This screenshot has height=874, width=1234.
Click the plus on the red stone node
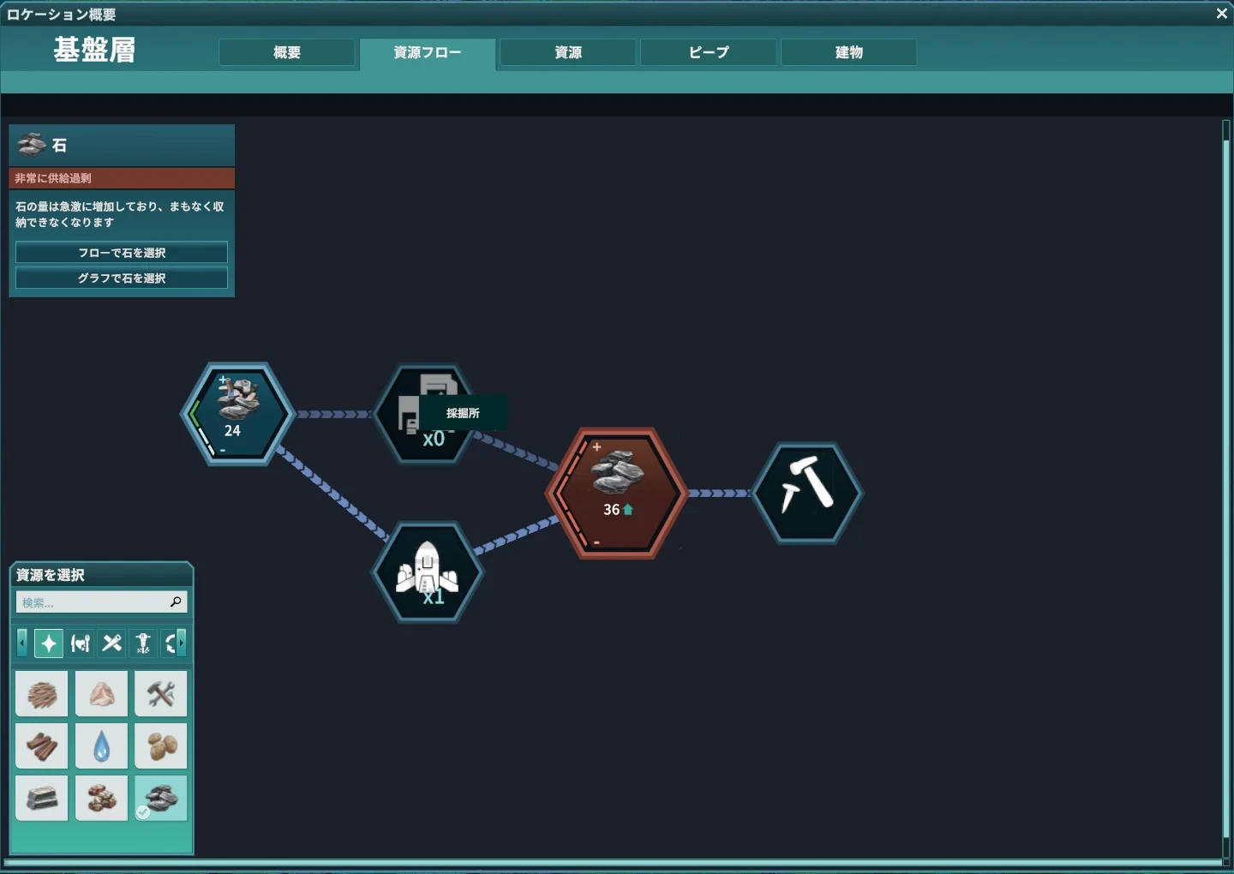[597, 447]
